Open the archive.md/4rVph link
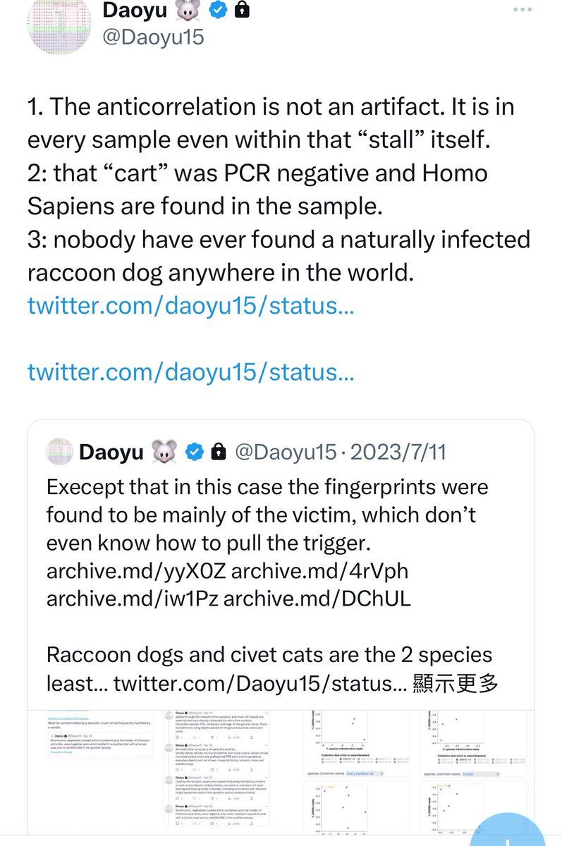This screenshot has height=846, width=562. (320, 570)
